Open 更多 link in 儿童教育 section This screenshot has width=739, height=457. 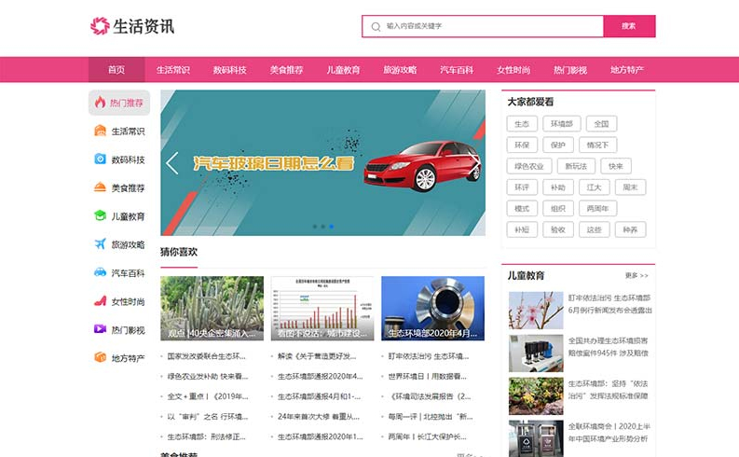[x=636, y=276]
